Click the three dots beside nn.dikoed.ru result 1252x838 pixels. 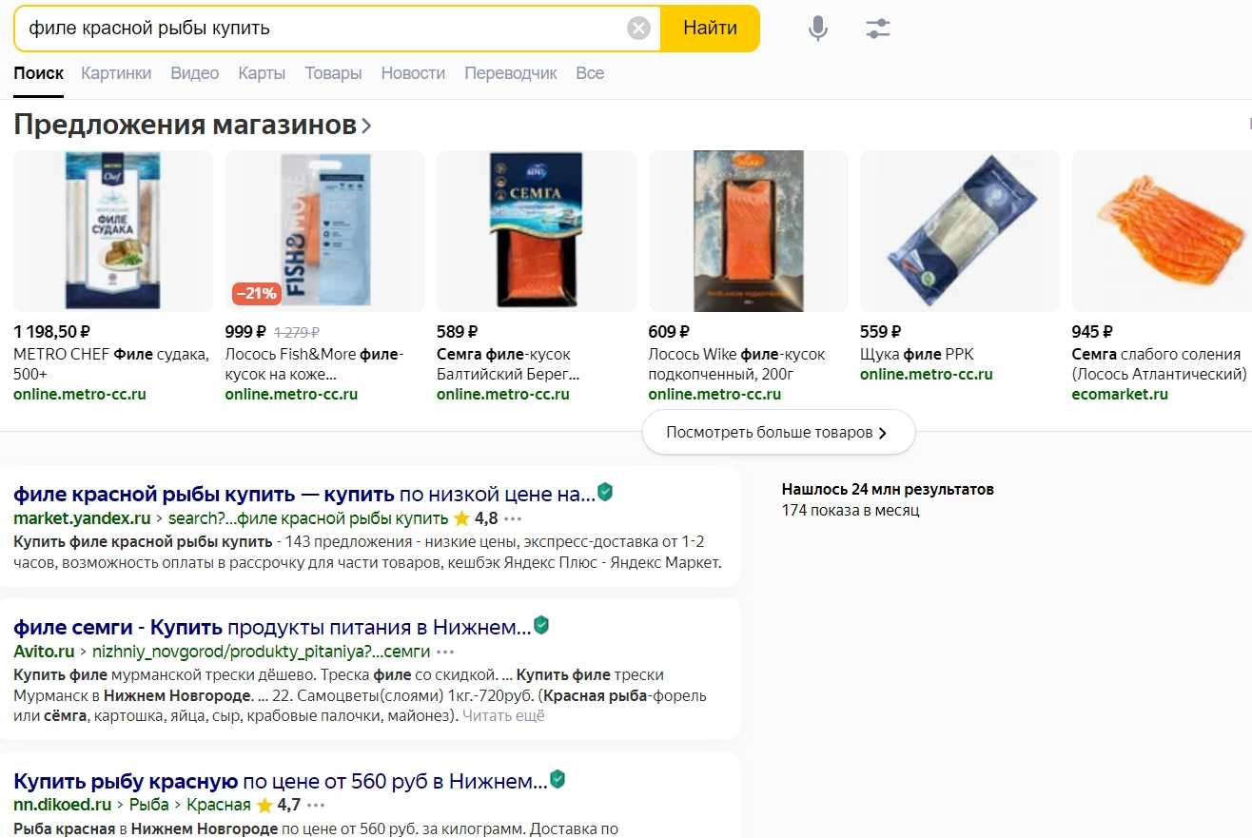[x=317, y=806]
